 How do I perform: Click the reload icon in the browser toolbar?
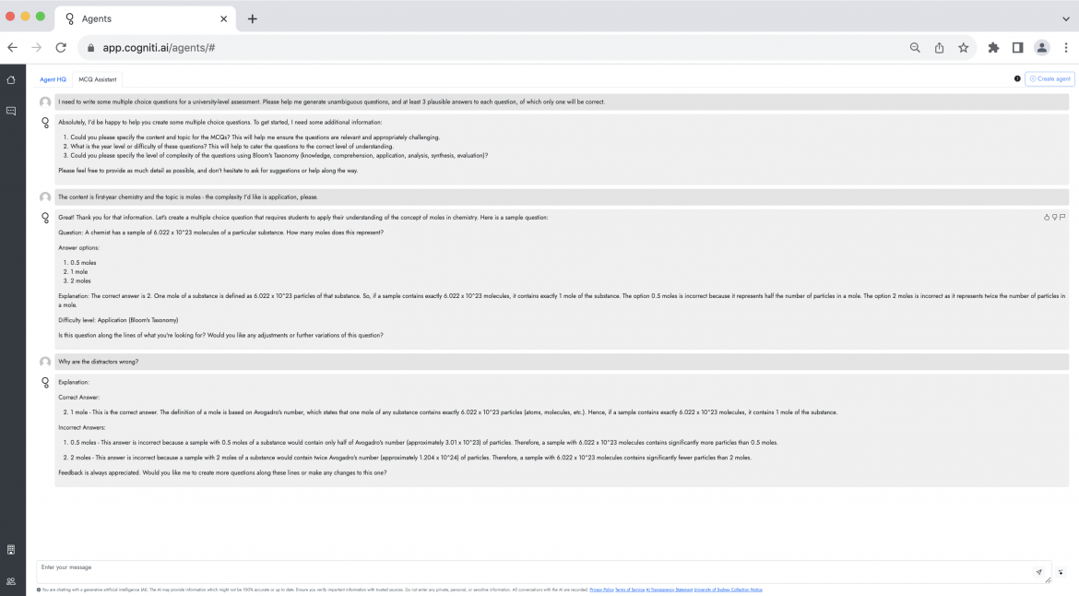[60, 47]
